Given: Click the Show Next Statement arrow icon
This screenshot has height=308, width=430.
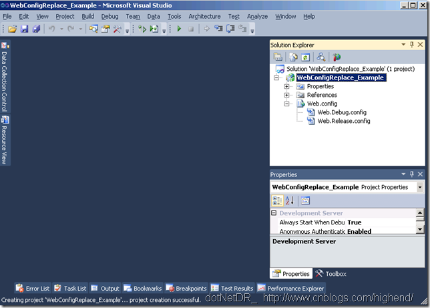Looking at the screenshot, I should point(206,29).
